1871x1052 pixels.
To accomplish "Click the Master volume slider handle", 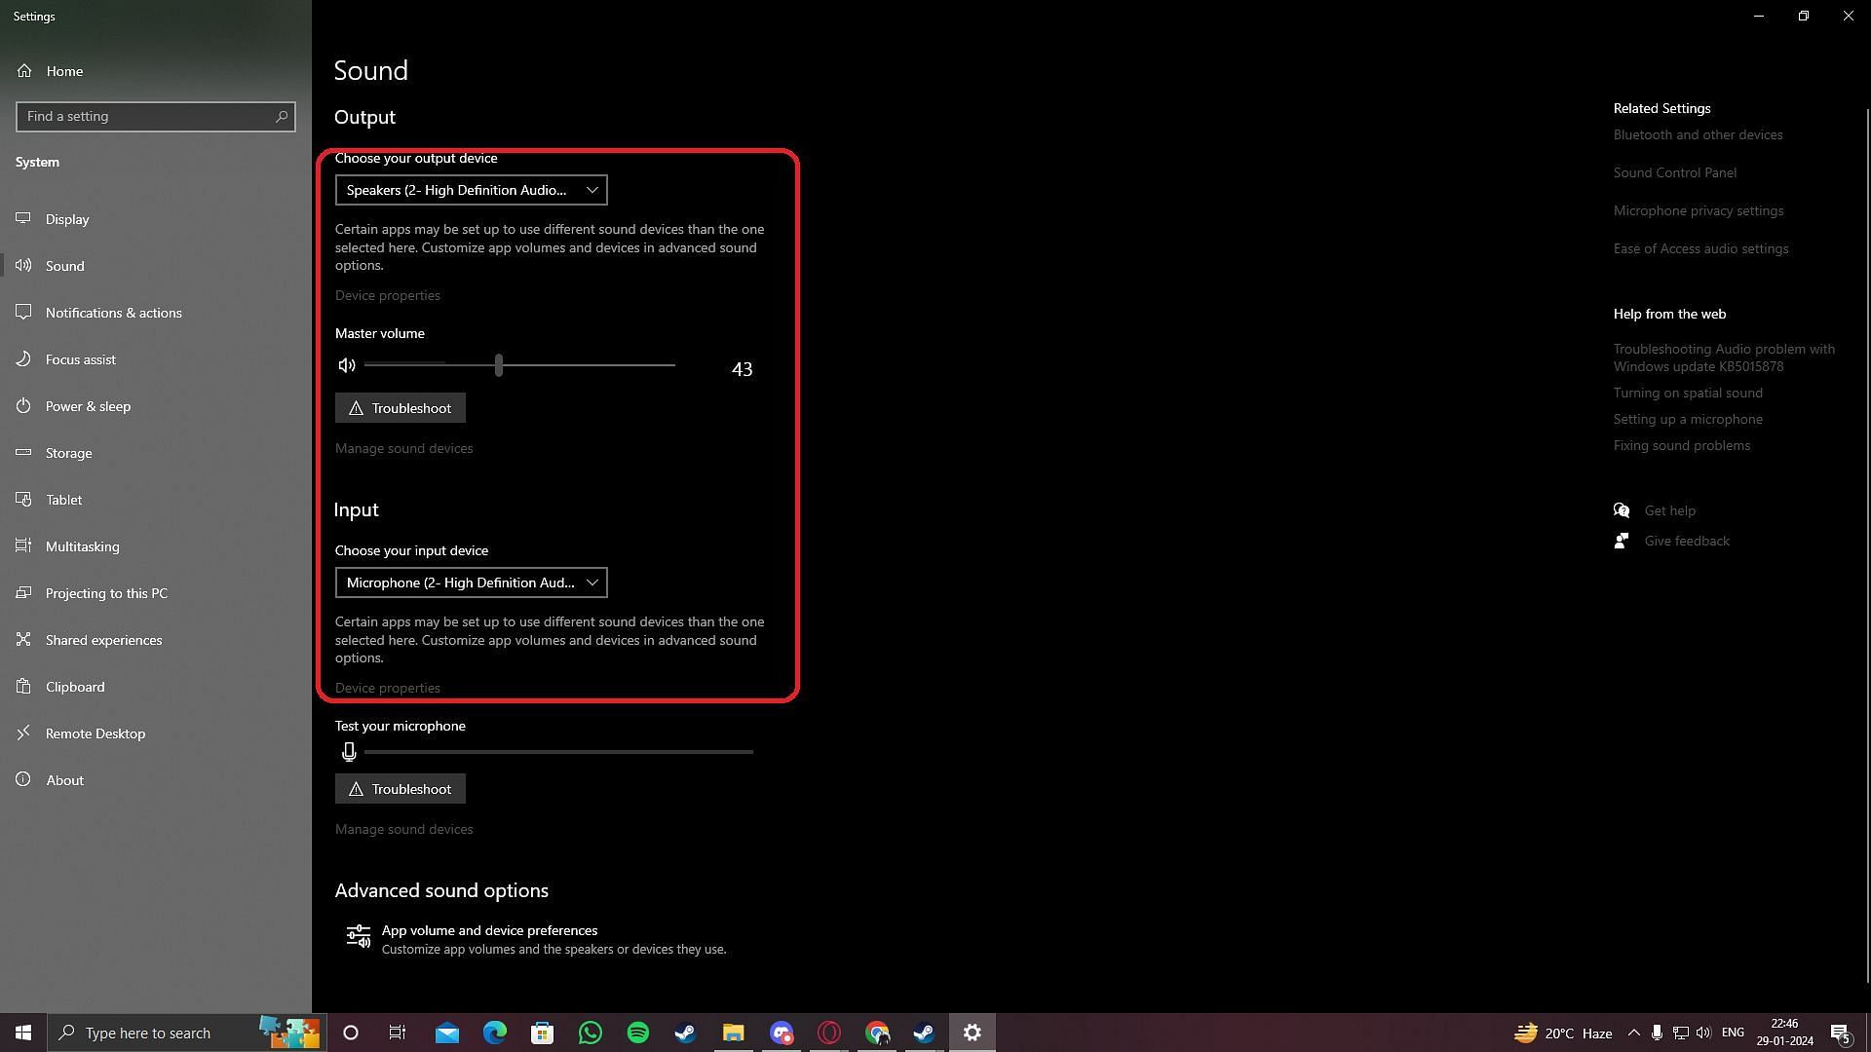I will (x=499, y=365).
